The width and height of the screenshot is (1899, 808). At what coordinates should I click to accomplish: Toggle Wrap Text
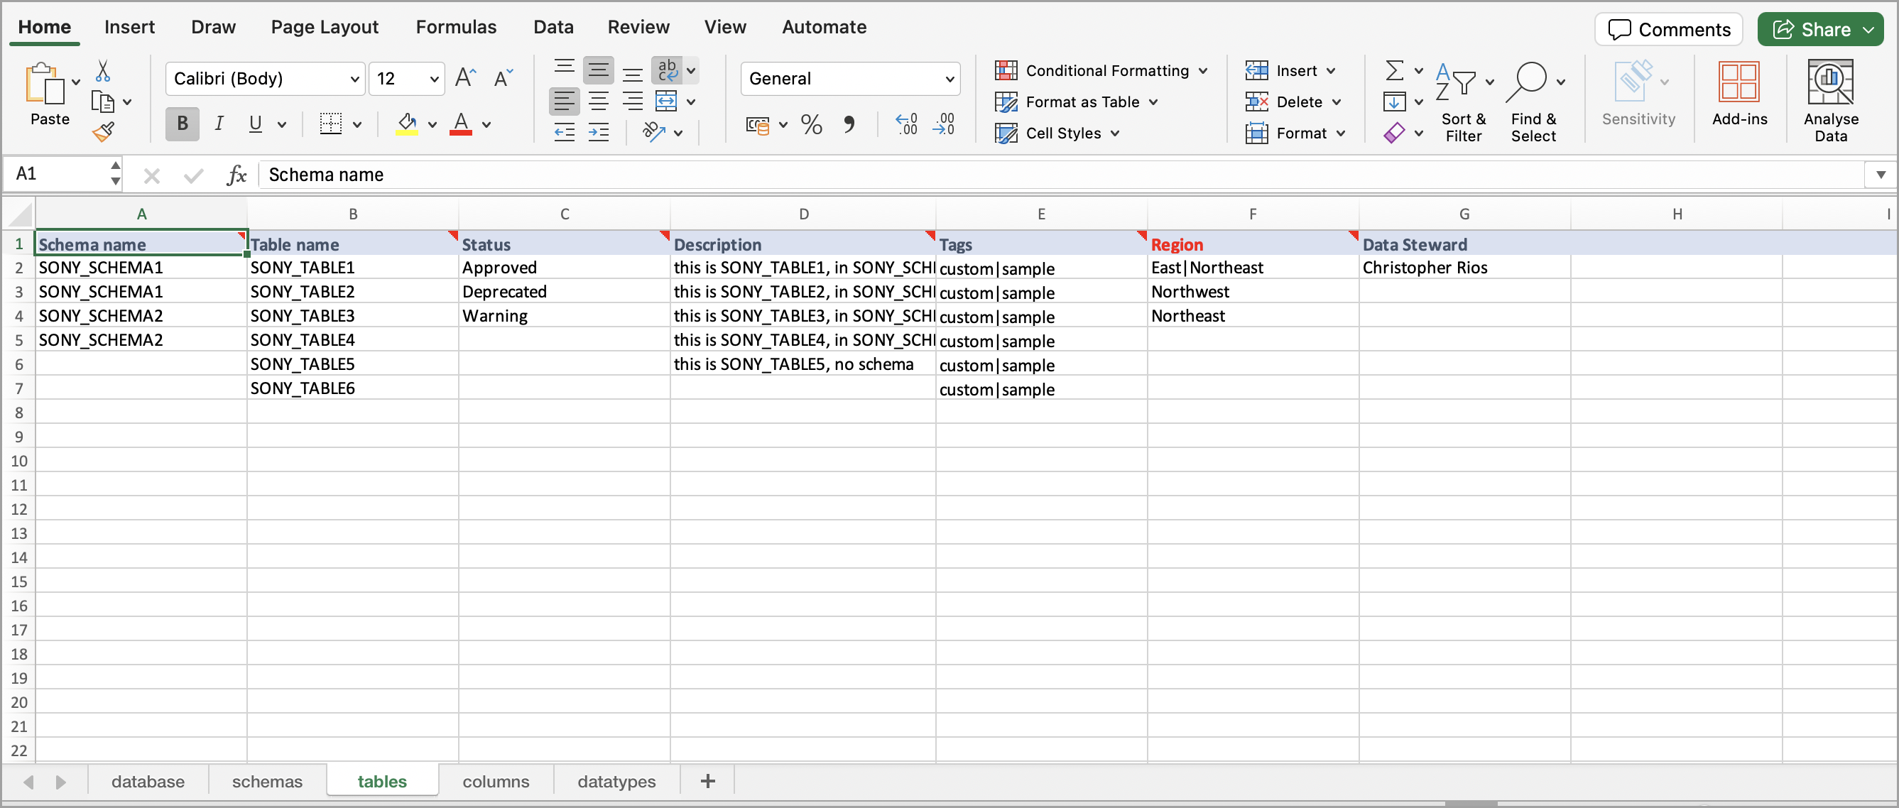click(667, 71)
